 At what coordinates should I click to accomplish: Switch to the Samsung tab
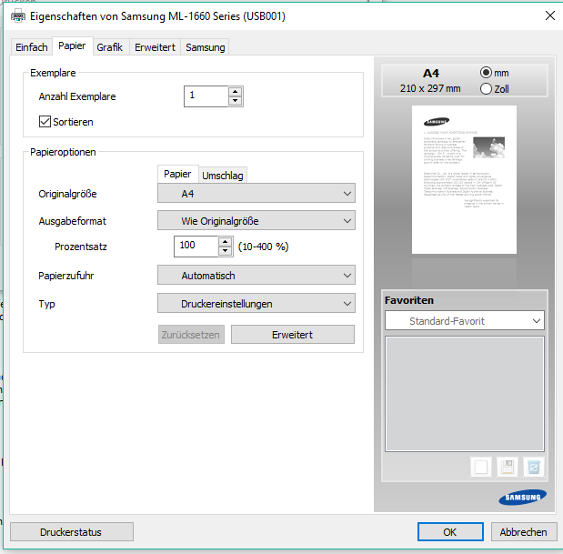click(x=205, y=47)
